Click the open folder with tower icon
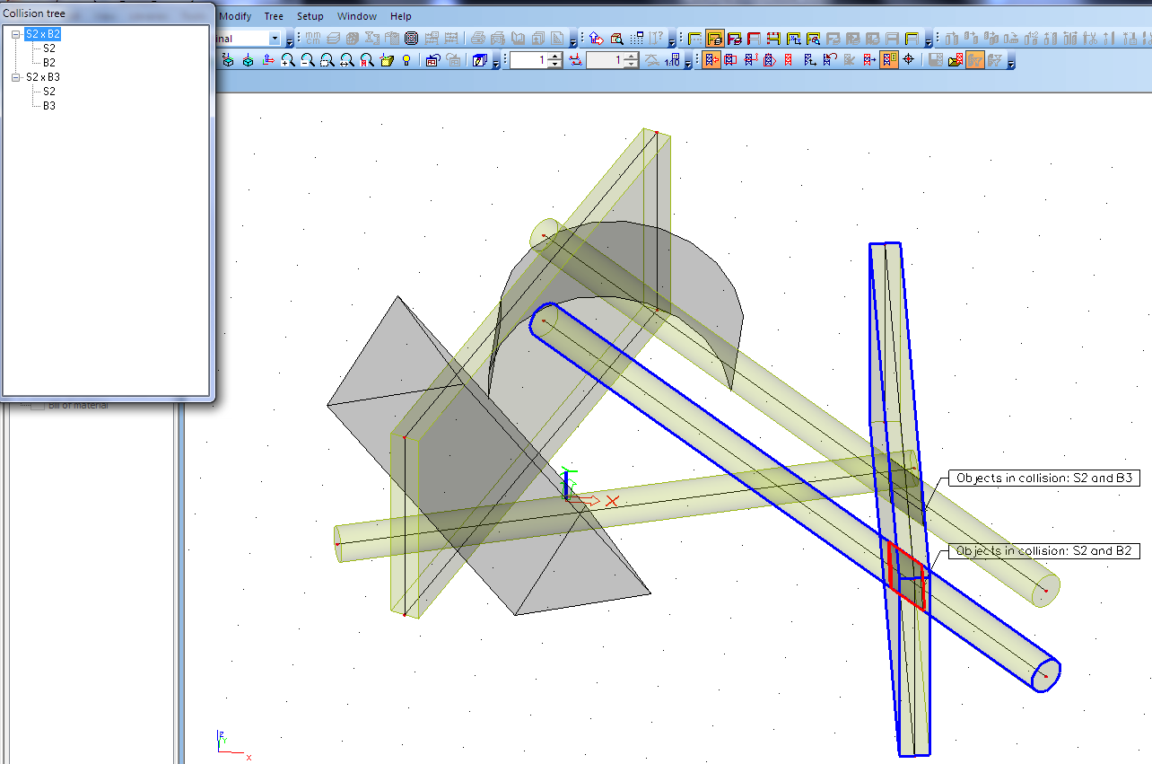 coord(956,60)
